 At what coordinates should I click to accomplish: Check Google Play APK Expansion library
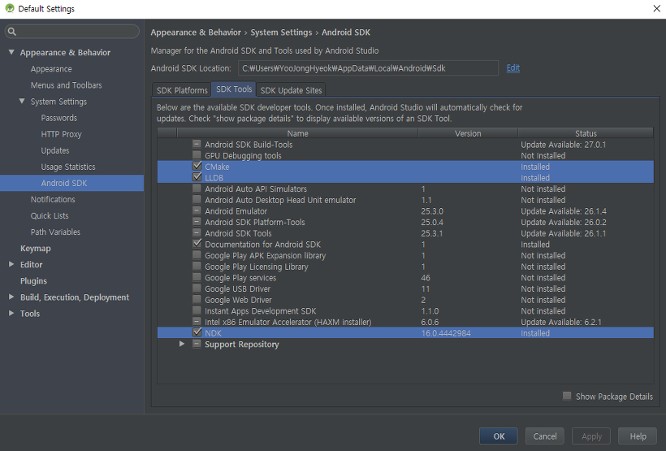pos(197,255)
